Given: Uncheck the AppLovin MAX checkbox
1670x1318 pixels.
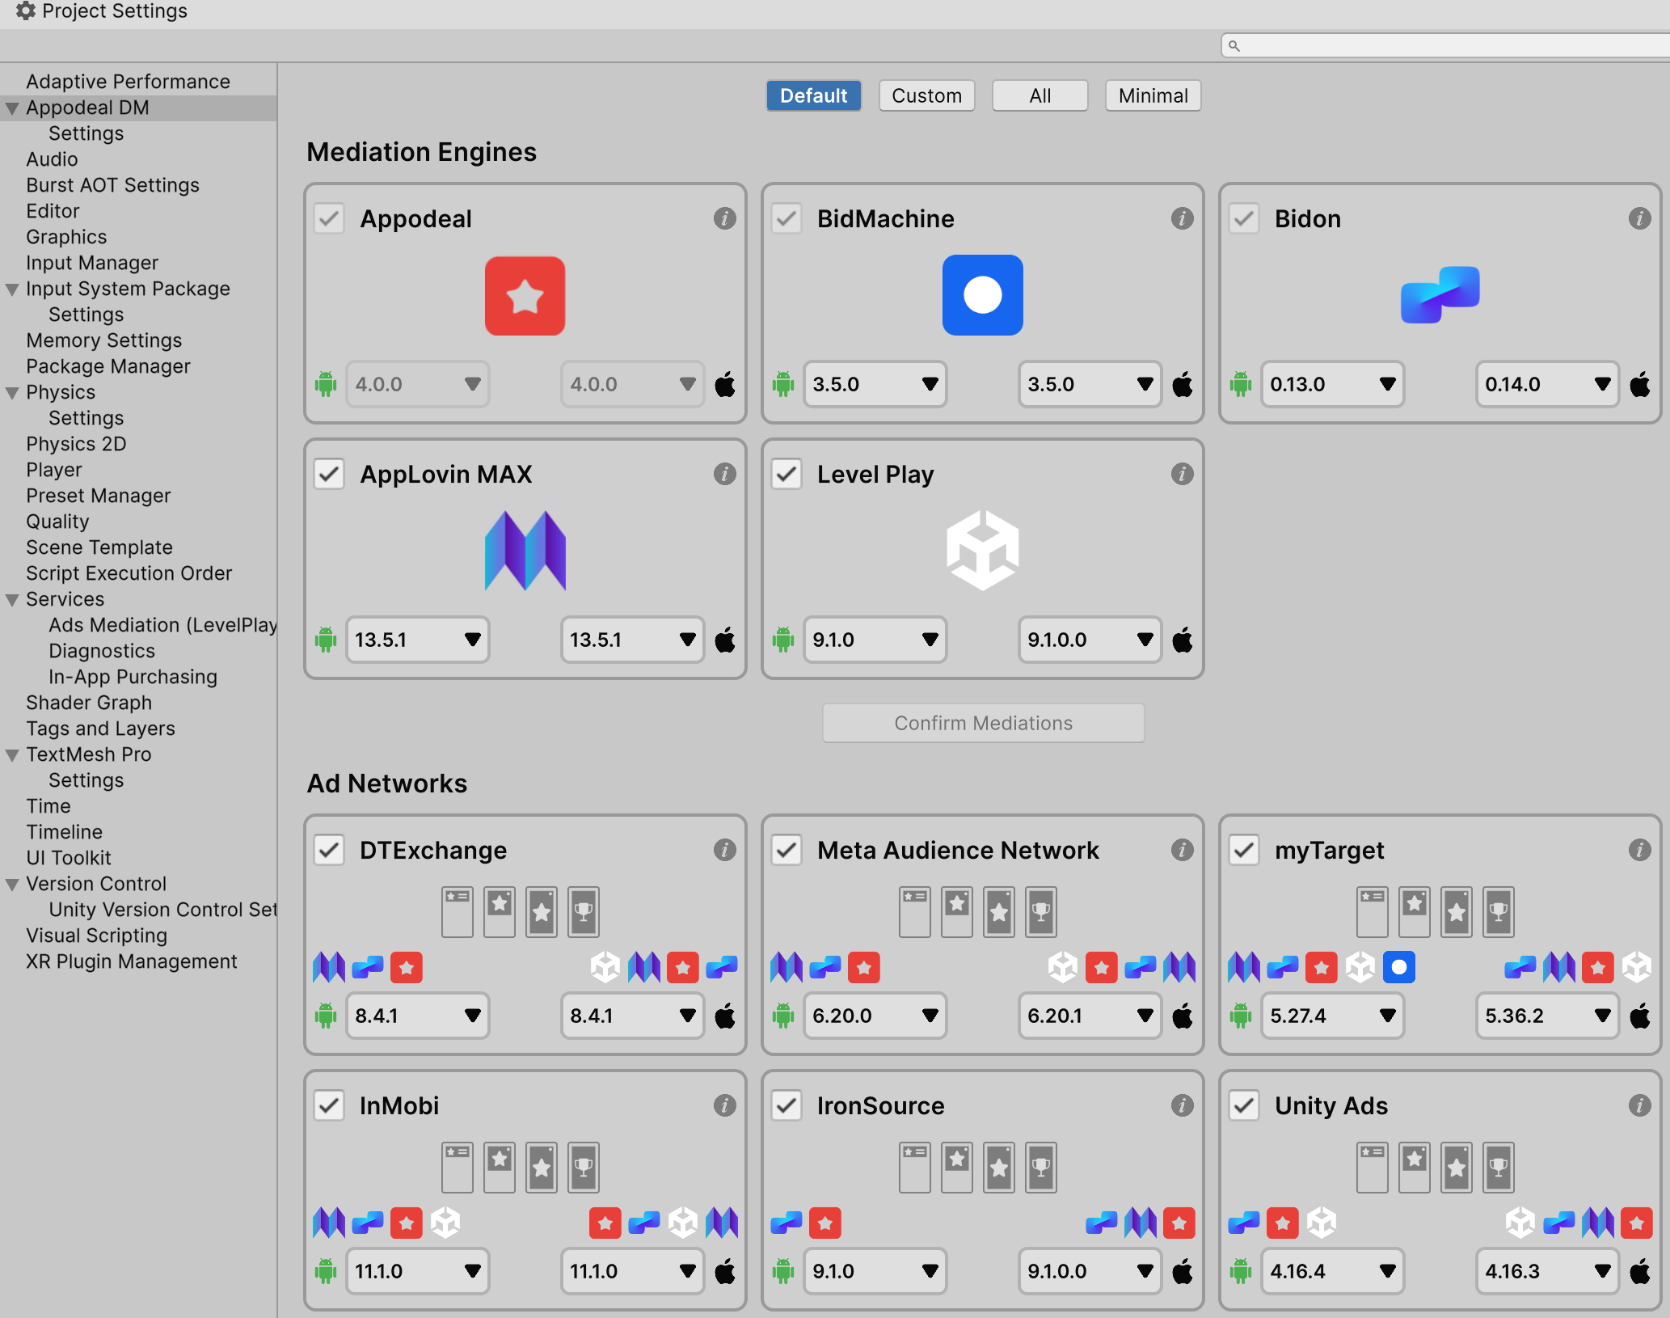Looking at the screenshot, I should (x=329, y=474).
